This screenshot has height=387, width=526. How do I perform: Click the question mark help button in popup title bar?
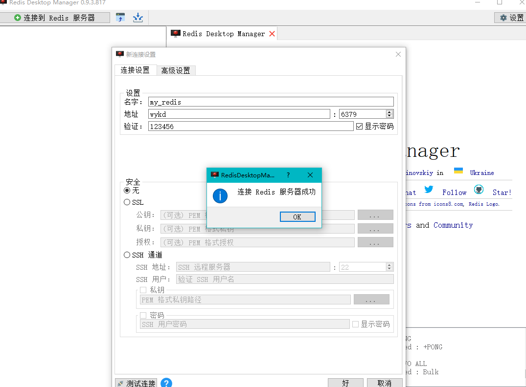click(x=288, y=175)
